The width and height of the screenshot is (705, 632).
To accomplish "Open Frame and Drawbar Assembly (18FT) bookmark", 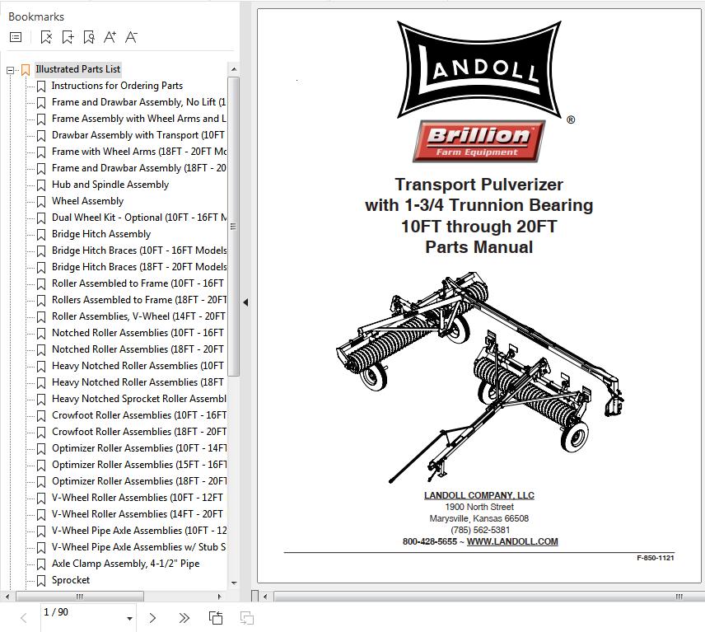I will coord(138,168).
